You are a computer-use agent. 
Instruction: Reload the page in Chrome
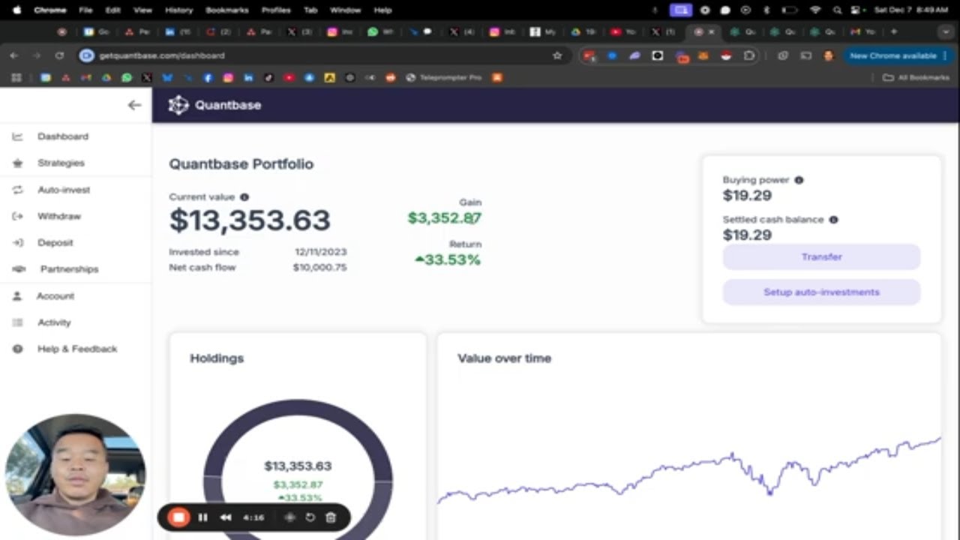59,55
